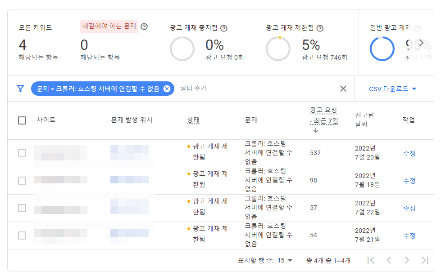The height and width of the screenshot is (280, 441).
Task: Open the filter funnel icon
Action: [x=20, y=89]
